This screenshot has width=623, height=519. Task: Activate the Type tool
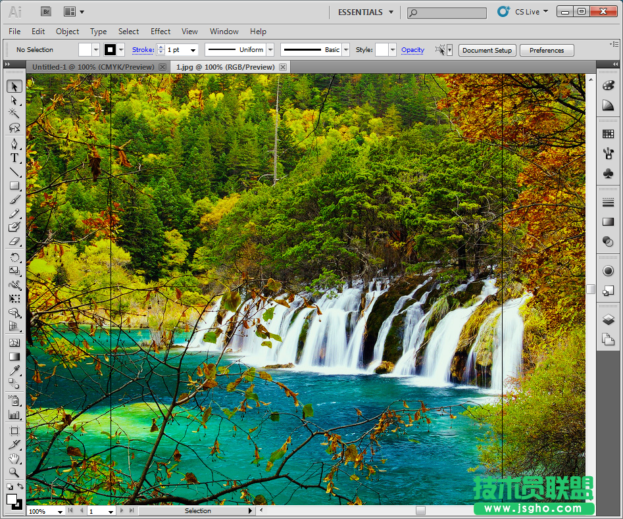[x=14, y=158]
